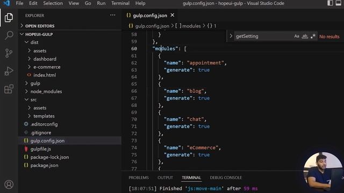The height and width of the screenshot is (193, 344).
Task: Click the "chat" value on line 70
Action: 196,119
